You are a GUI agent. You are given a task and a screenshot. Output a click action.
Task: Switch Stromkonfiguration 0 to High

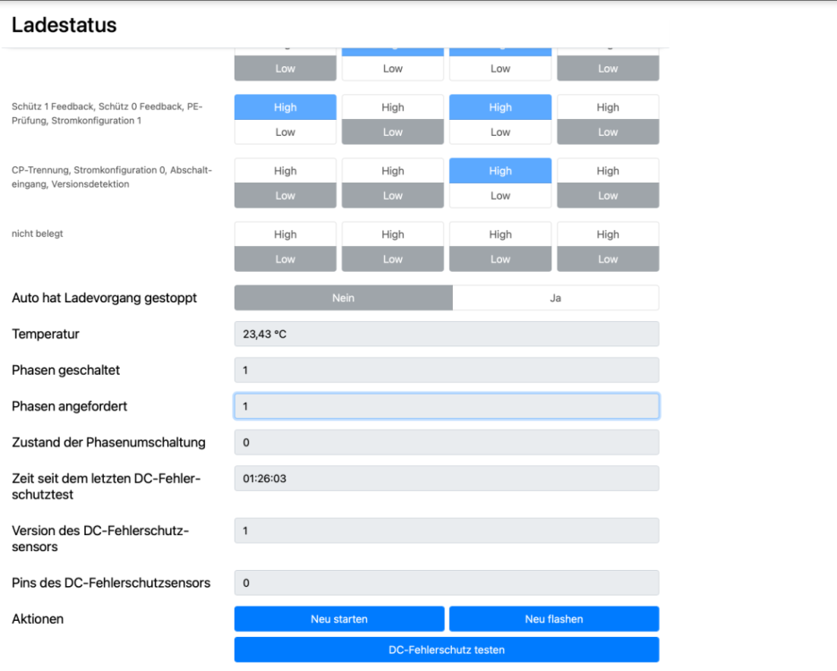pyautogui.click(x=392, y=171)
